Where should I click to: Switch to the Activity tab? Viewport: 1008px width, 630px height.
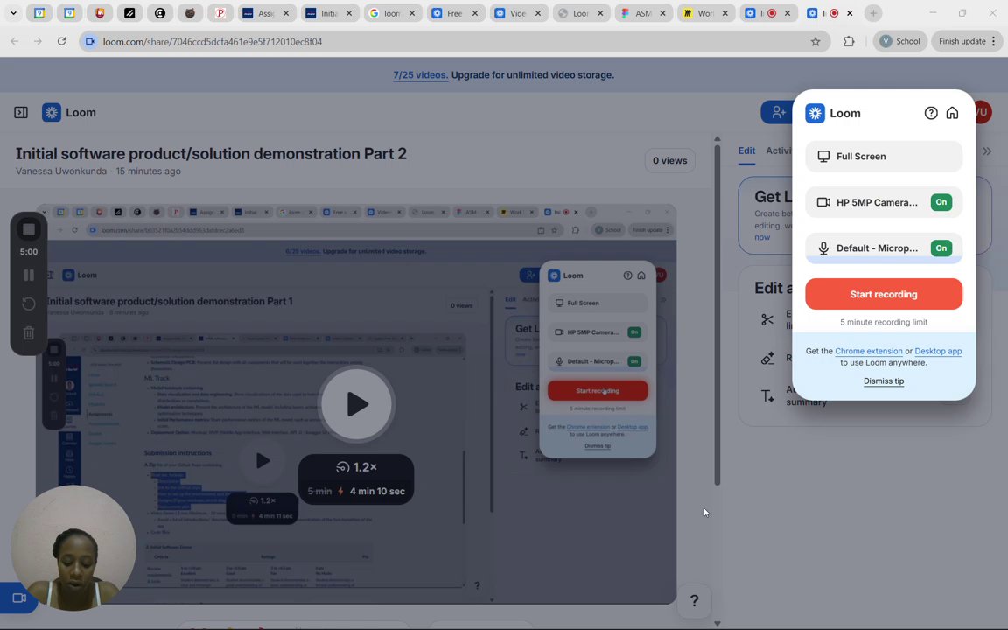[779, 150]
